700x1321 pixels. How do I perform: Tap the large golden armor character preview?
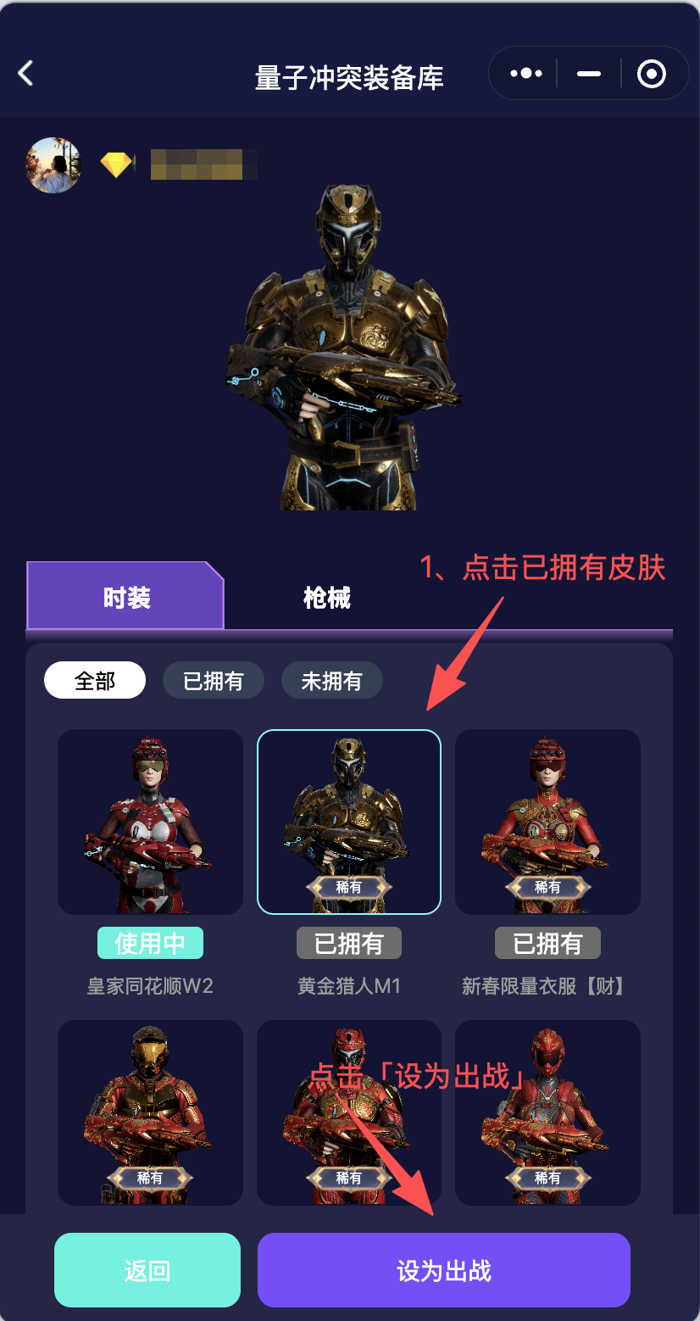[x=345, y=348]
